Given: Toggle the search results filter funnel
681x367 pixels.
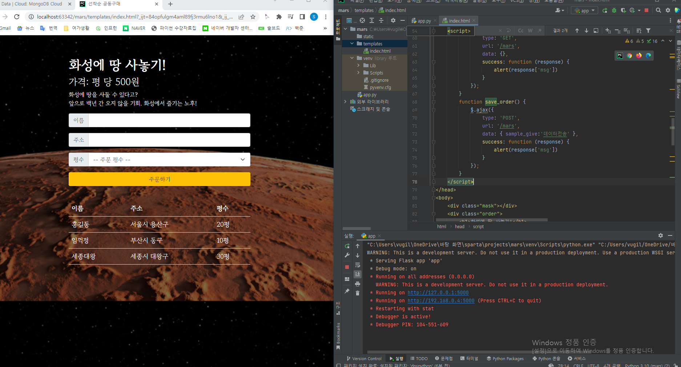Looking at the screenshot, I should pos(648,31).
